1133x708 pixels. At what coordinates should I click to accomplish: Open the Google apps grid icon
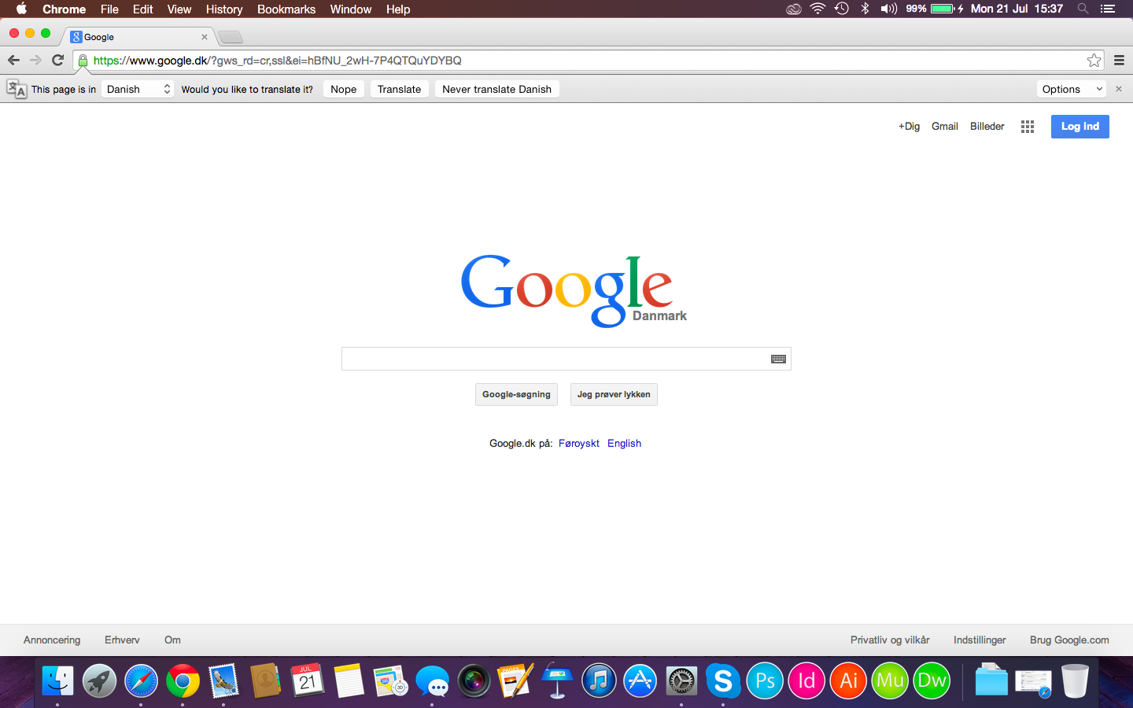click(x=1028, y=127)
